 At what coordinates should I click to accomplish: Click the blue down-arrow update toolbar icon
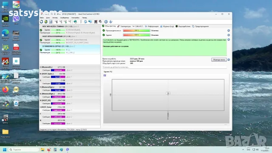110,22
